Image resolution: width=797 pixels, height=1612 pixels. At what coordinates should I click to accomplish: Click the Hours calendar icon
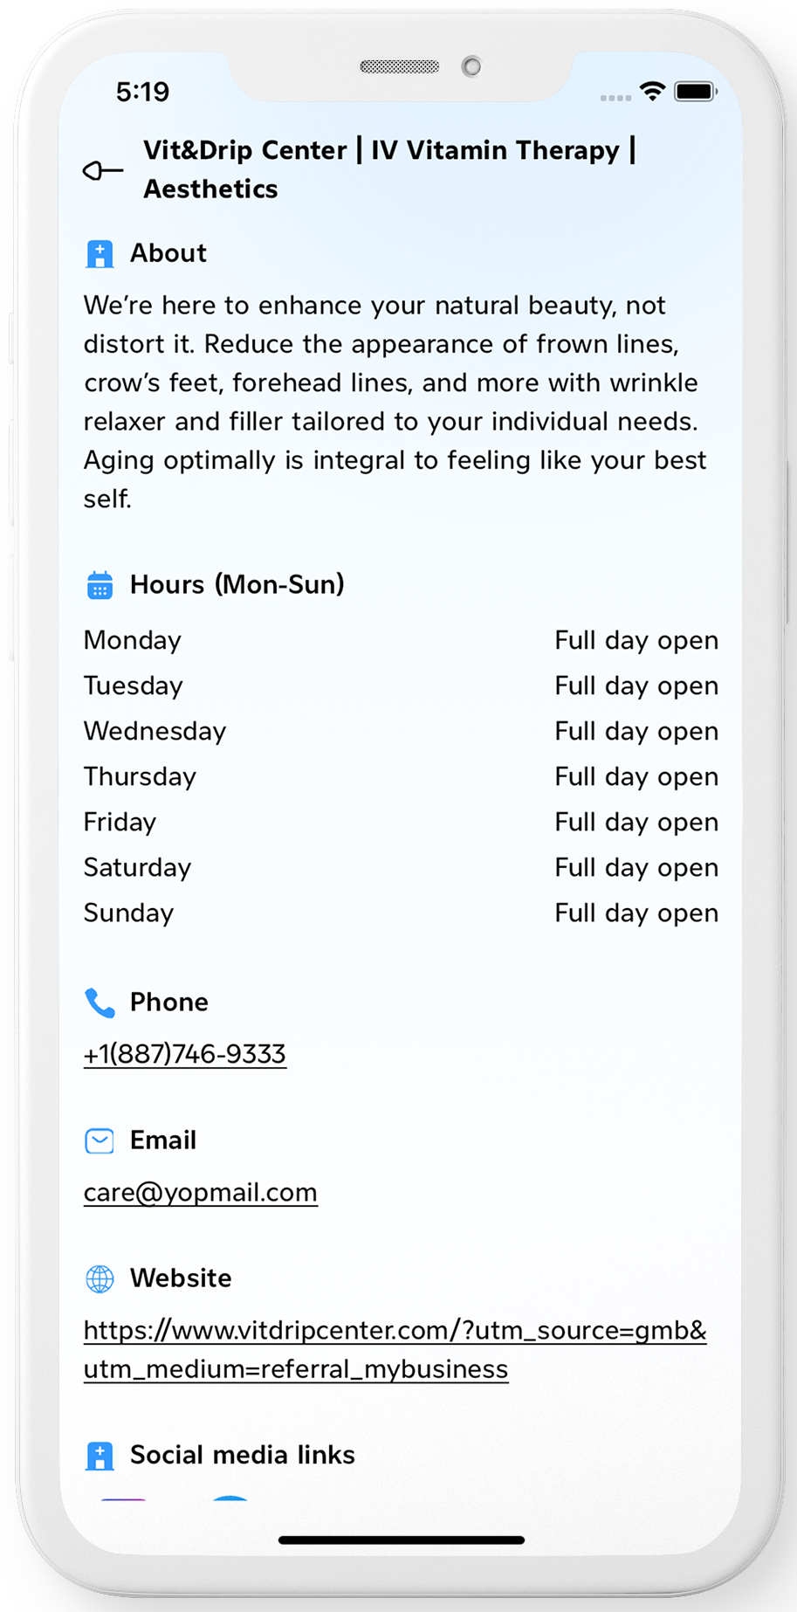tap(100, 585)
